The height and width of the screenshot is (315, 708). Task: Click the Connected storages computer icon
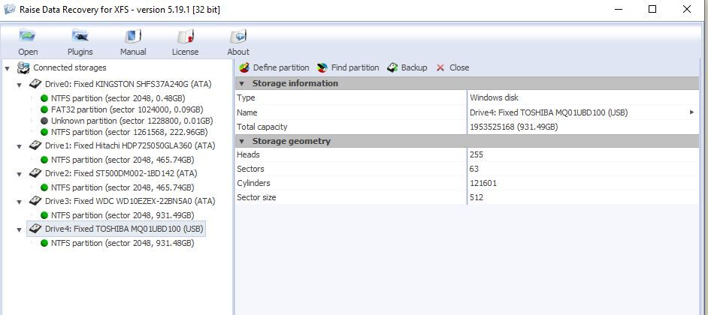[x=23, y=68]
